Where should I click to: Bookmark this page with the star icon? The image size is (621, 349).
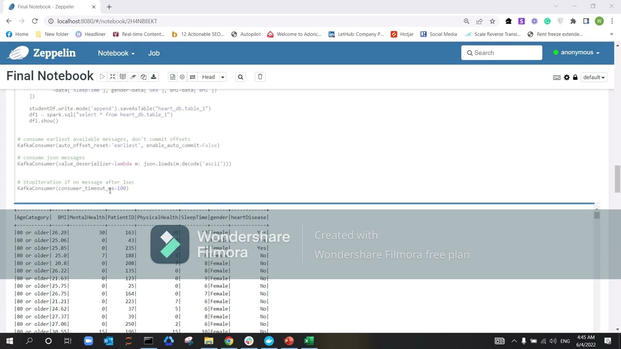[x=492, y=21]
